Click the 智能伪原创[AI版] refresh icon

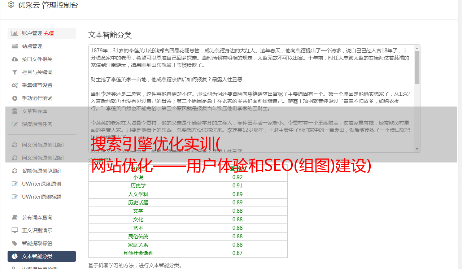pyautogui.click(x=15, y=171)
